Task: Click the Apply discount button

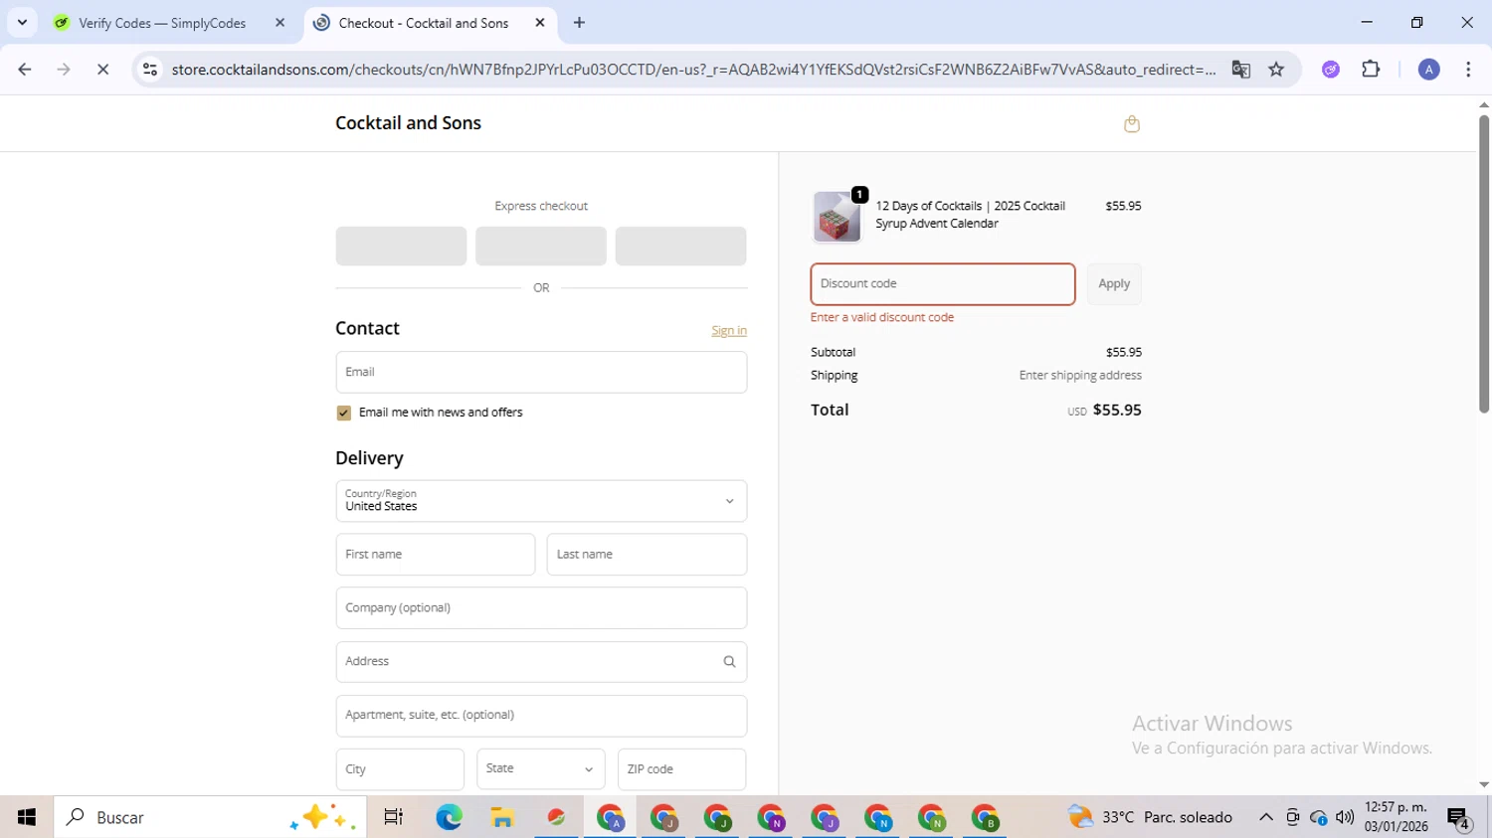Action: click(x=1114, y=284)
